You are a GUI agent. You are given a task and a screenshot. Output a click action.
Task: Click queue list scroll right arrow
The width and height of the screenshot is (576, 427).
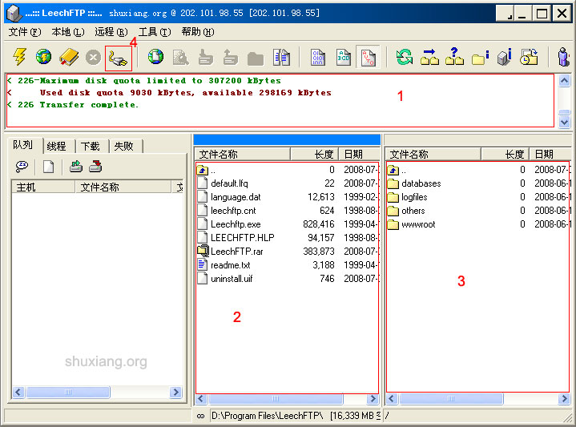[x=176, y=392]
